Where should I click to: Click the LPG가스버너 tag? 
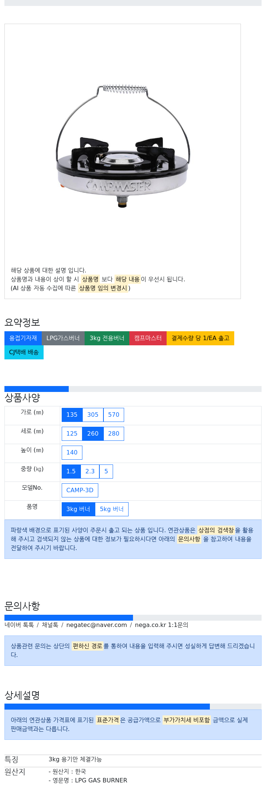pos(63,338)
